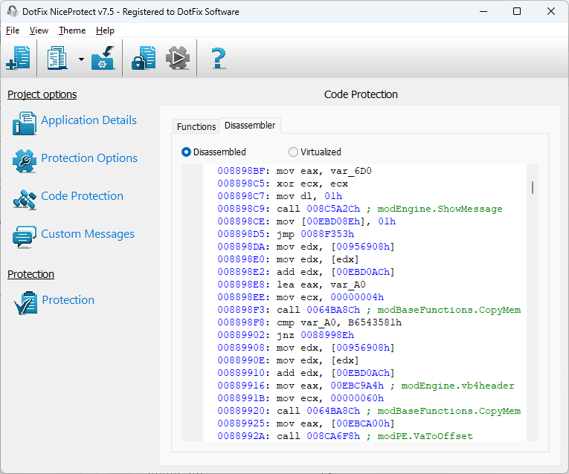The height and width of the screenshot is (474, 569).
Task: Click the Code Protection sidebar icon
Action: (25, 199)
